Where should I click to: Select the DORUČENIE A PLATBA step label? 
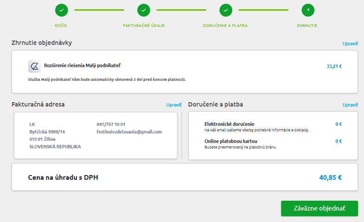click(x=225, y=25)
